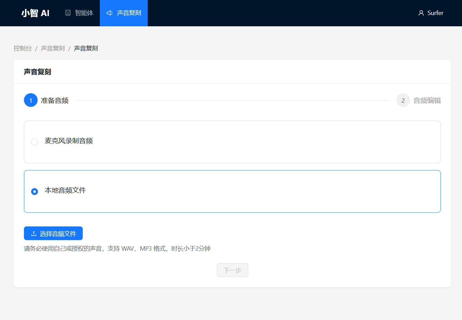Go to 控制台 in the breadcrumb
This screenshot has width=462, height=320.
tap(23, 48)
